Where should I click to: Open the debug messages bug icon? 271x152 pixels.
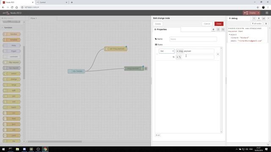click(259, 18)
